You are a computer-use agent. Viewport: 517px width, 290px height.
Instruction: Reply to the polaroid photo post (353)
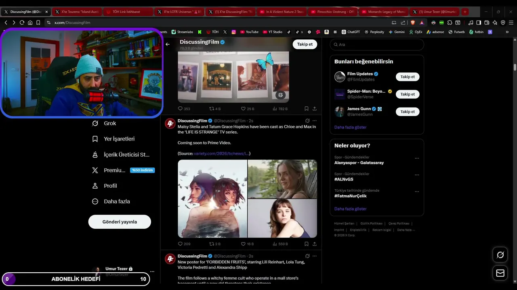point(184,109)
